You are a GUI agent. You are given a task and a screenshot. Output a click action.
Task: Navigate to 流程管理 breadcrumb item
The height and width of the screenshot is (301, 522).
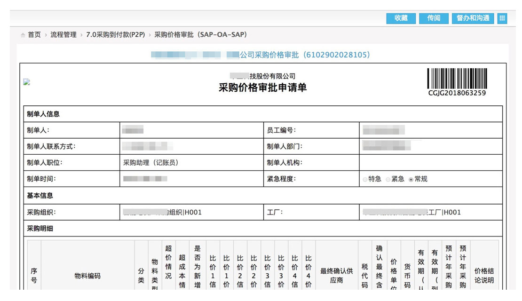point(63,35)
